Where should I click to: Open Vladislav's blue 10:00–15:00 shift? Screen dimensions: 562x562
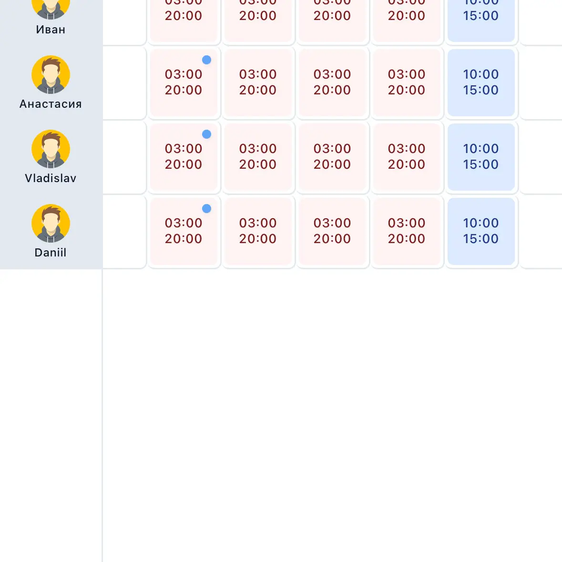481,157
